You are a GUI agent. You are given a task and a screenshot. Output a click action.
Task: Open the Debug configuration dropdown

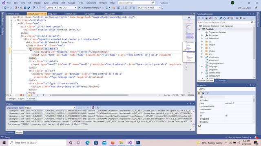click(x=51, y=8)
